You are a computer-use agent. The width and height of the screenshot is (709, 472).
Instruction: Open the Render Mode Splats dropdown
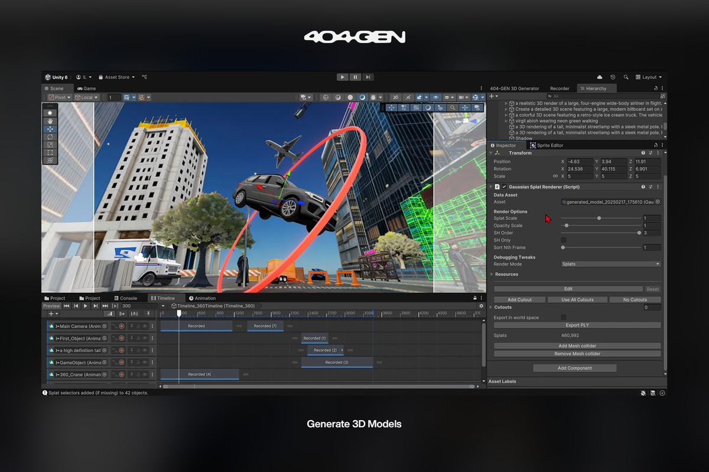(610, 264)
